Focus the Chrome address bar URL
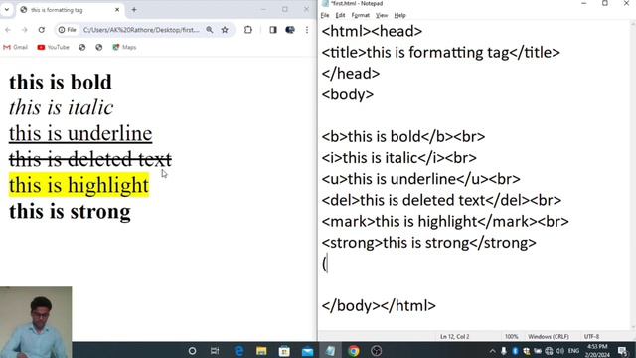Viewport: 636px width, 358px height. pyautogui.click(x=141, y=30)
